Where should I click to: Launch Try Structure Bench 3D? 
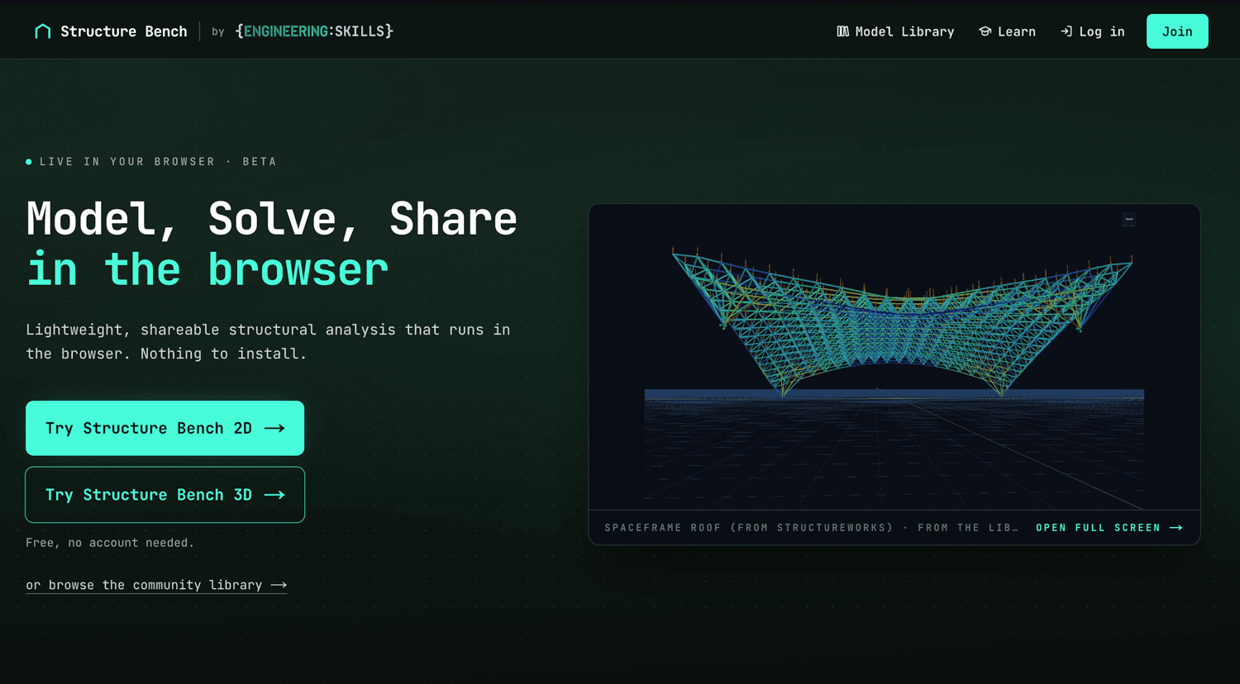click(165, 495)
